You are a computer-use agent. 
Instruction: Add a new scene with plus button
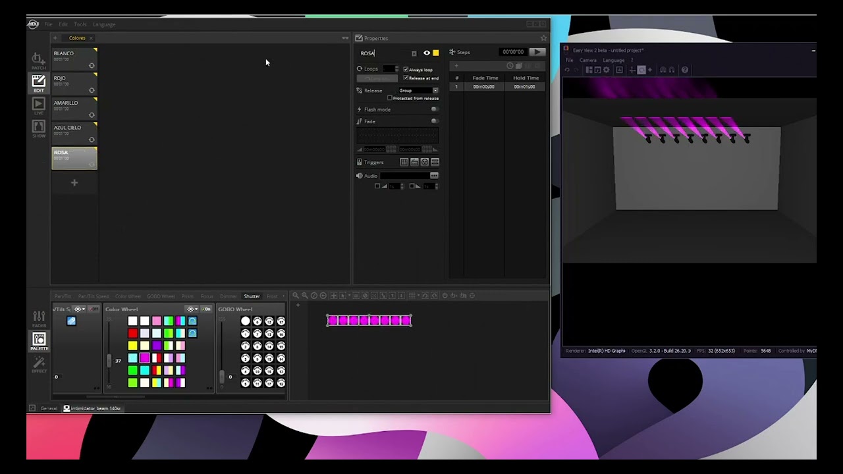[74, 182]
